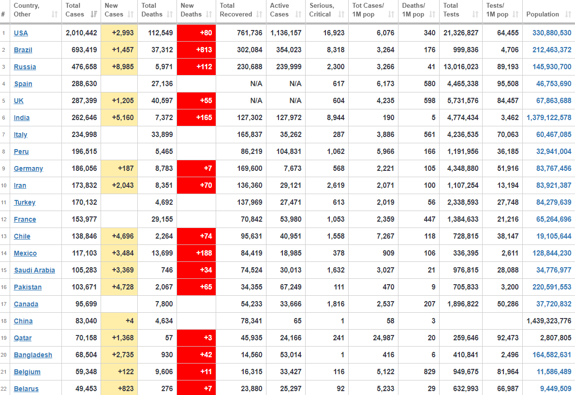Open the USA country link
The image size is (575, 395).
(x=21, y=33)
